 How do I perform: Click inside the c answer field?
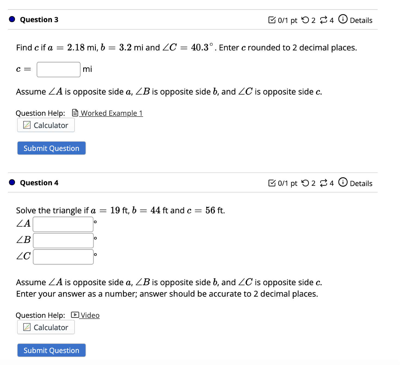pyautogui.click(x=58, y=69)
